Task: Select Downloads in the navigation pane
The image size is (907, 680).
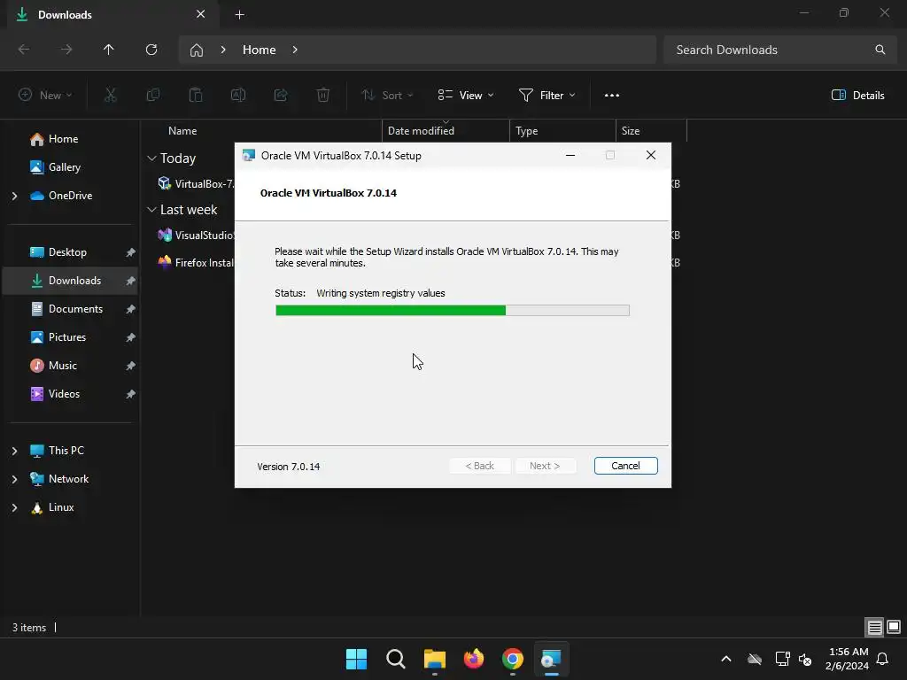Action: [x=69, y=281]
